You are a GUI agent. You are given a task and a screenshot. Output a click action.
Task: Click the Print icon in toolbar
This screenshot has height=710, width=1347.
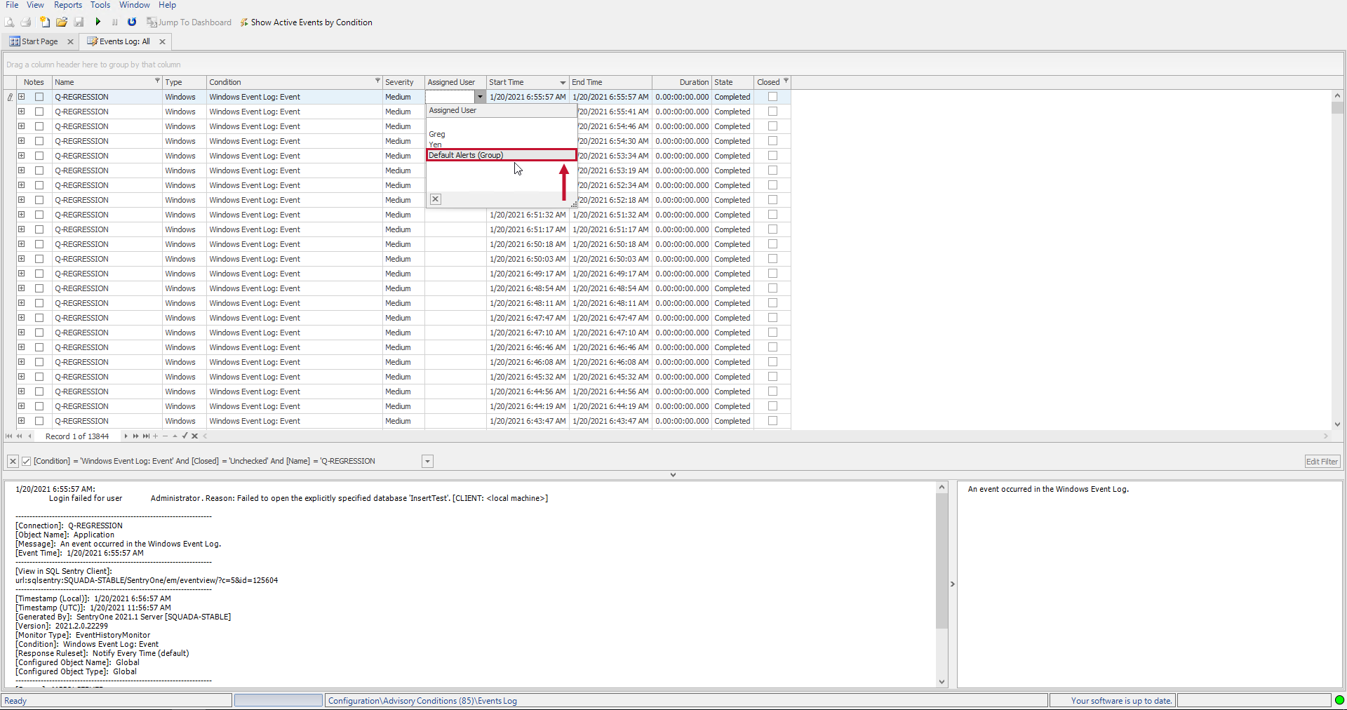[25, 22]
